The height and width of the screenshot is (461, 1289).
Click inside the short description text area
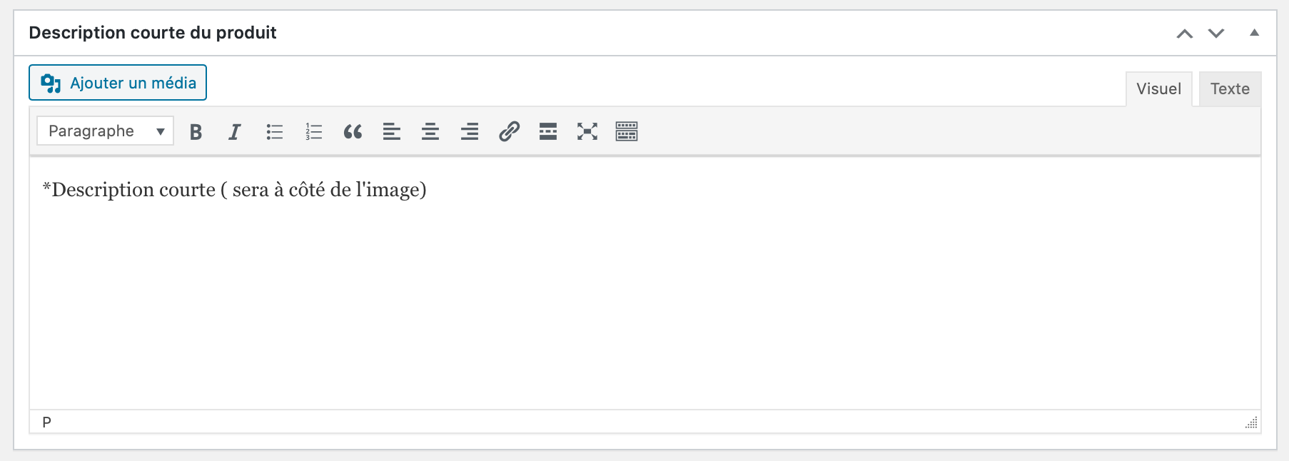tap(645, 283)
